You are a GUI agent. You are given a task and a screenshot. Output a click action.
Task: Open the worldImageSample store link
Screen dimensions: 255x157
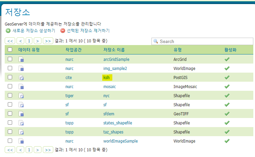click(x=120, y=141)
